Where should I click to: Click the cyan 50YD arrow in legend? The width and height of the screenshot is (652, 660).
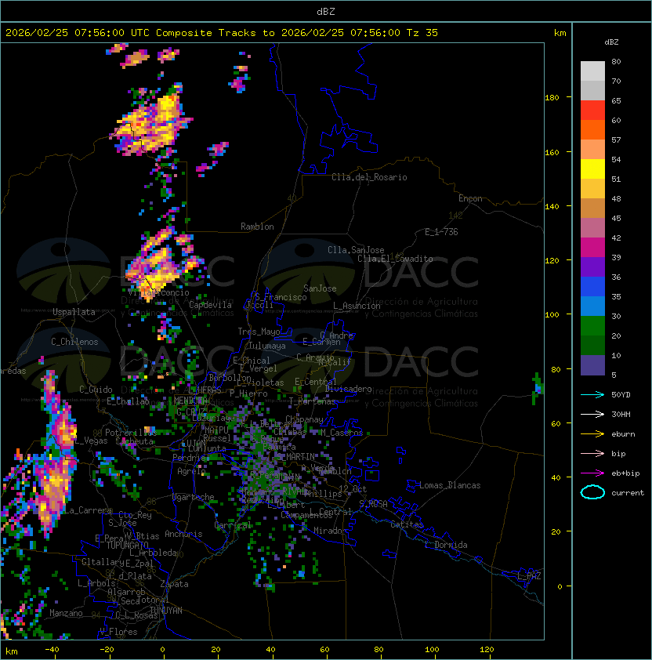(592, 394)
